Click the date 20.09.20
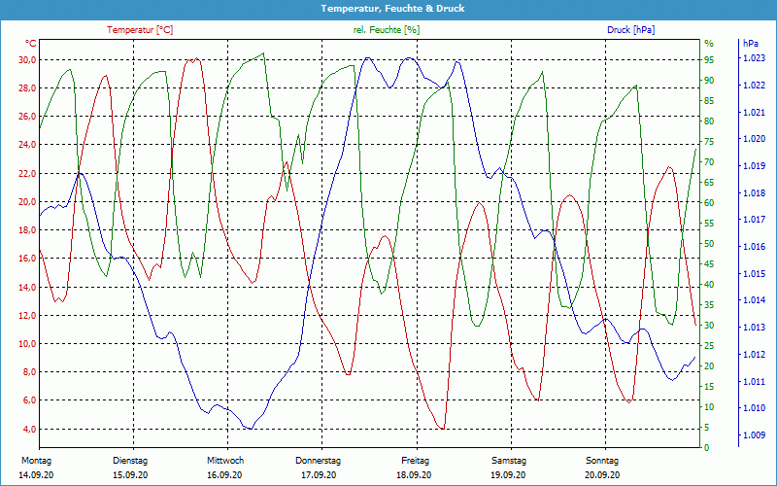This screenshot has height=486, width=777. click(x=602, y=474)
